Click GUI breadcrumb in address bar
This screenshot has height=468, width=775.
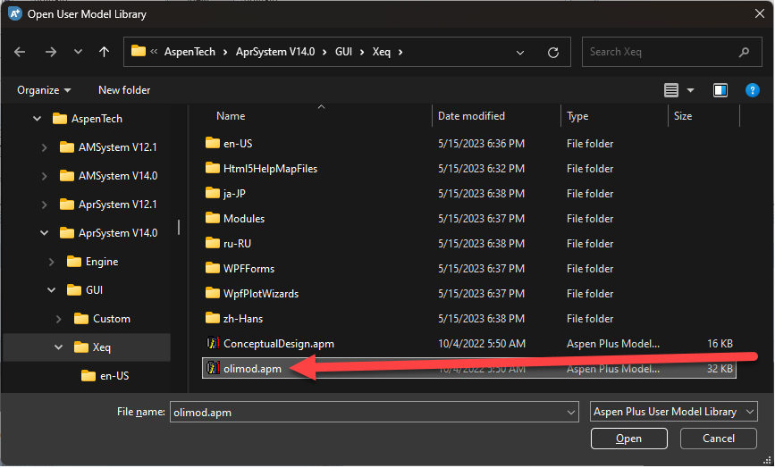(x=343, y=52)
